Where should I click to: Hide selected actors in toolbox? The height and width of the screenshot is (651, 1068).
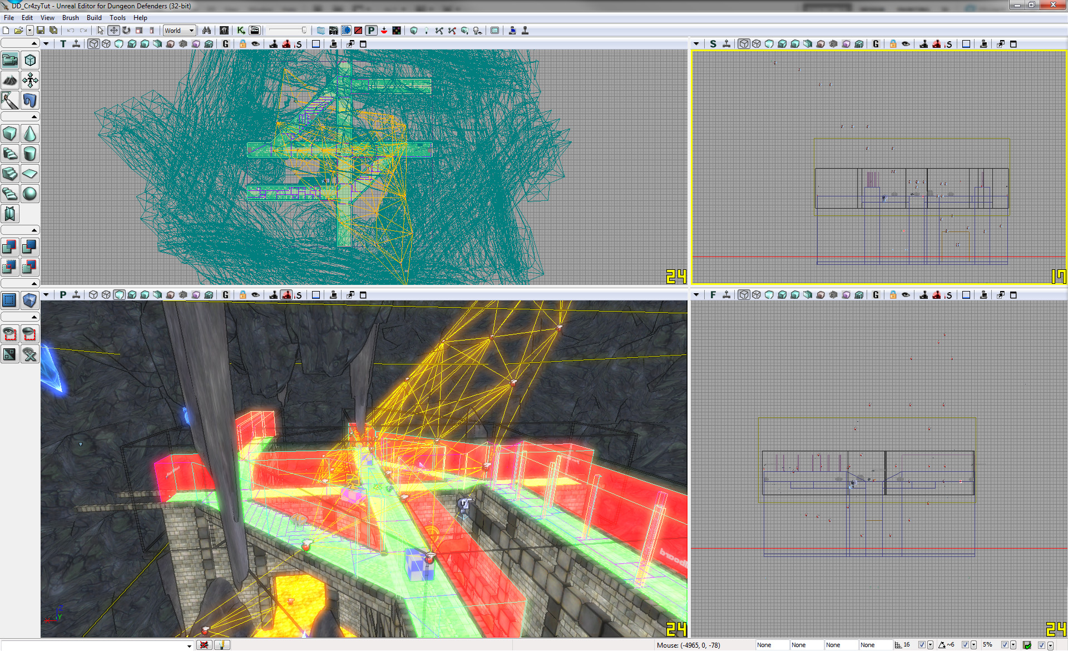30,334
